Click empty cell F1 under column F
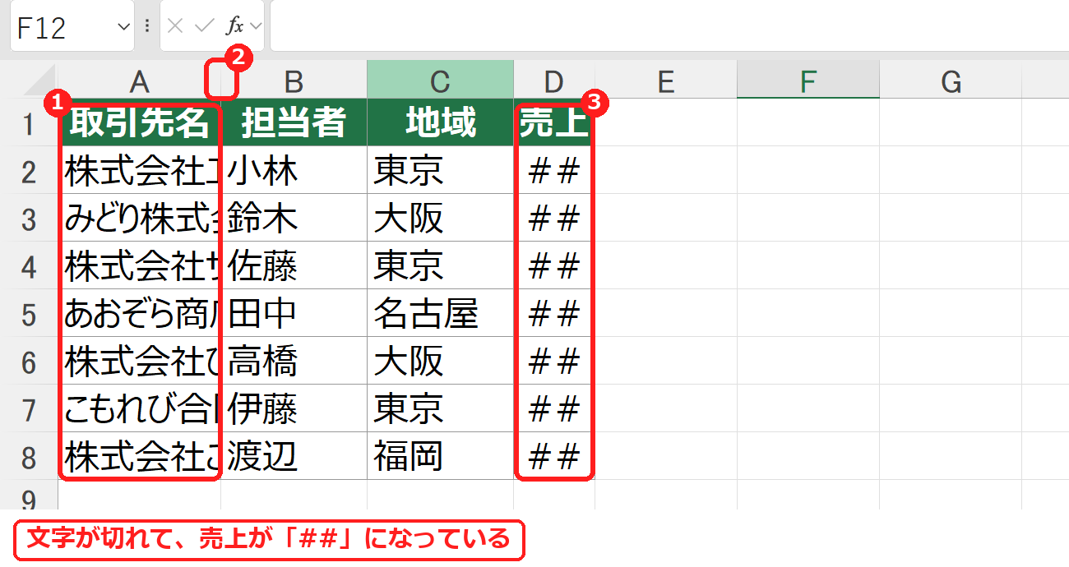Screen dimensions: 1069x567 pos(808,122)
